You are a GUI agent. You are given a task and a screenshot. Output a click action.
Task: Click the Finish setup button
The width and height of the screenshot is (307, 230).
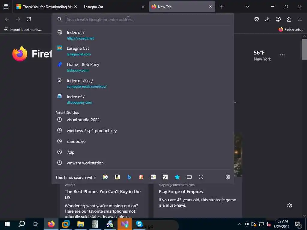coord(291,30)
